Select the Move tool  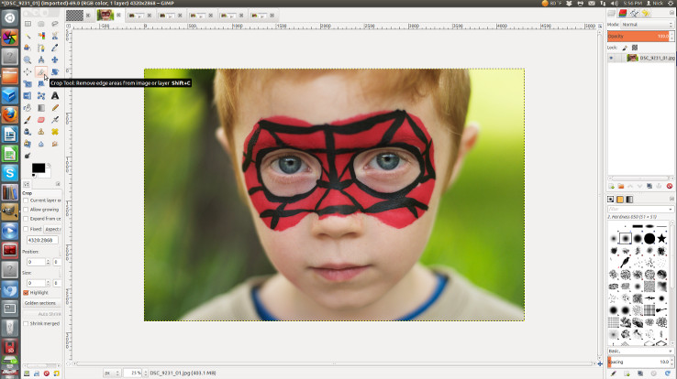[55, 60]
